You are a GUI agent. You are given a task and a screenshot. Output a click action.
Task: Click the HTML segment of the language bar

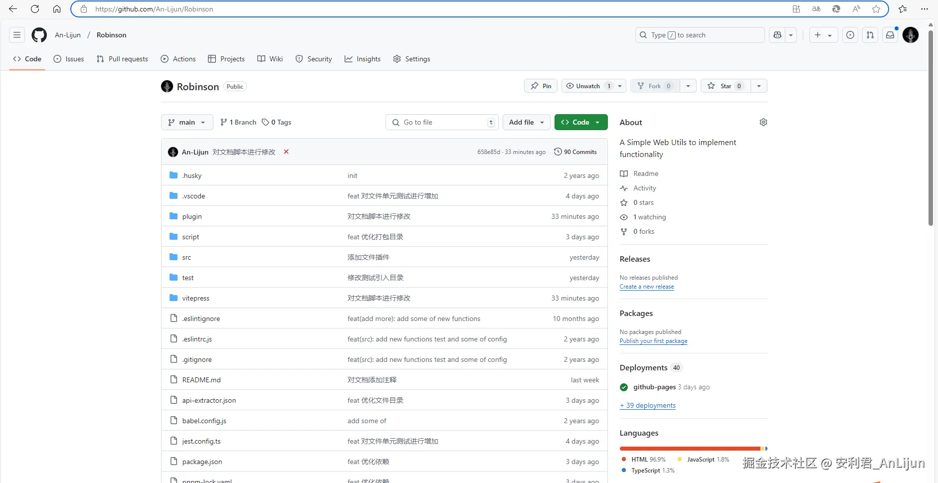(690, 449)
